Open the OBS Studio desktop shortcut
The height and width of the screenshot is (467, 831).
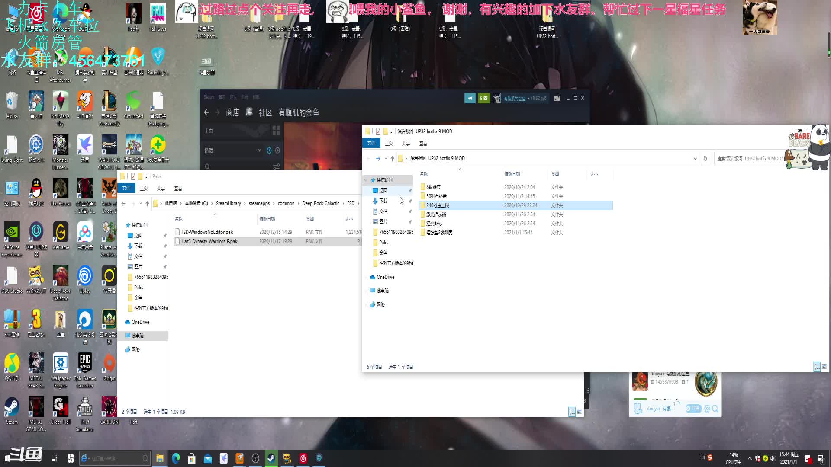point(12,279)
